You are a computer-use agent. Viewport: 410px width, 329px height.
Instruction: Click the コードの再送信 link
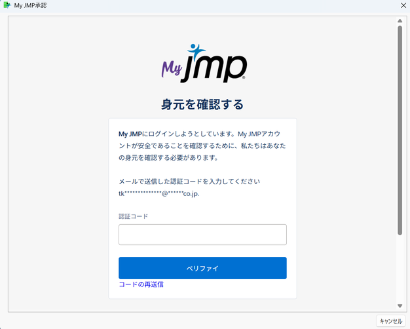point(141,284)
